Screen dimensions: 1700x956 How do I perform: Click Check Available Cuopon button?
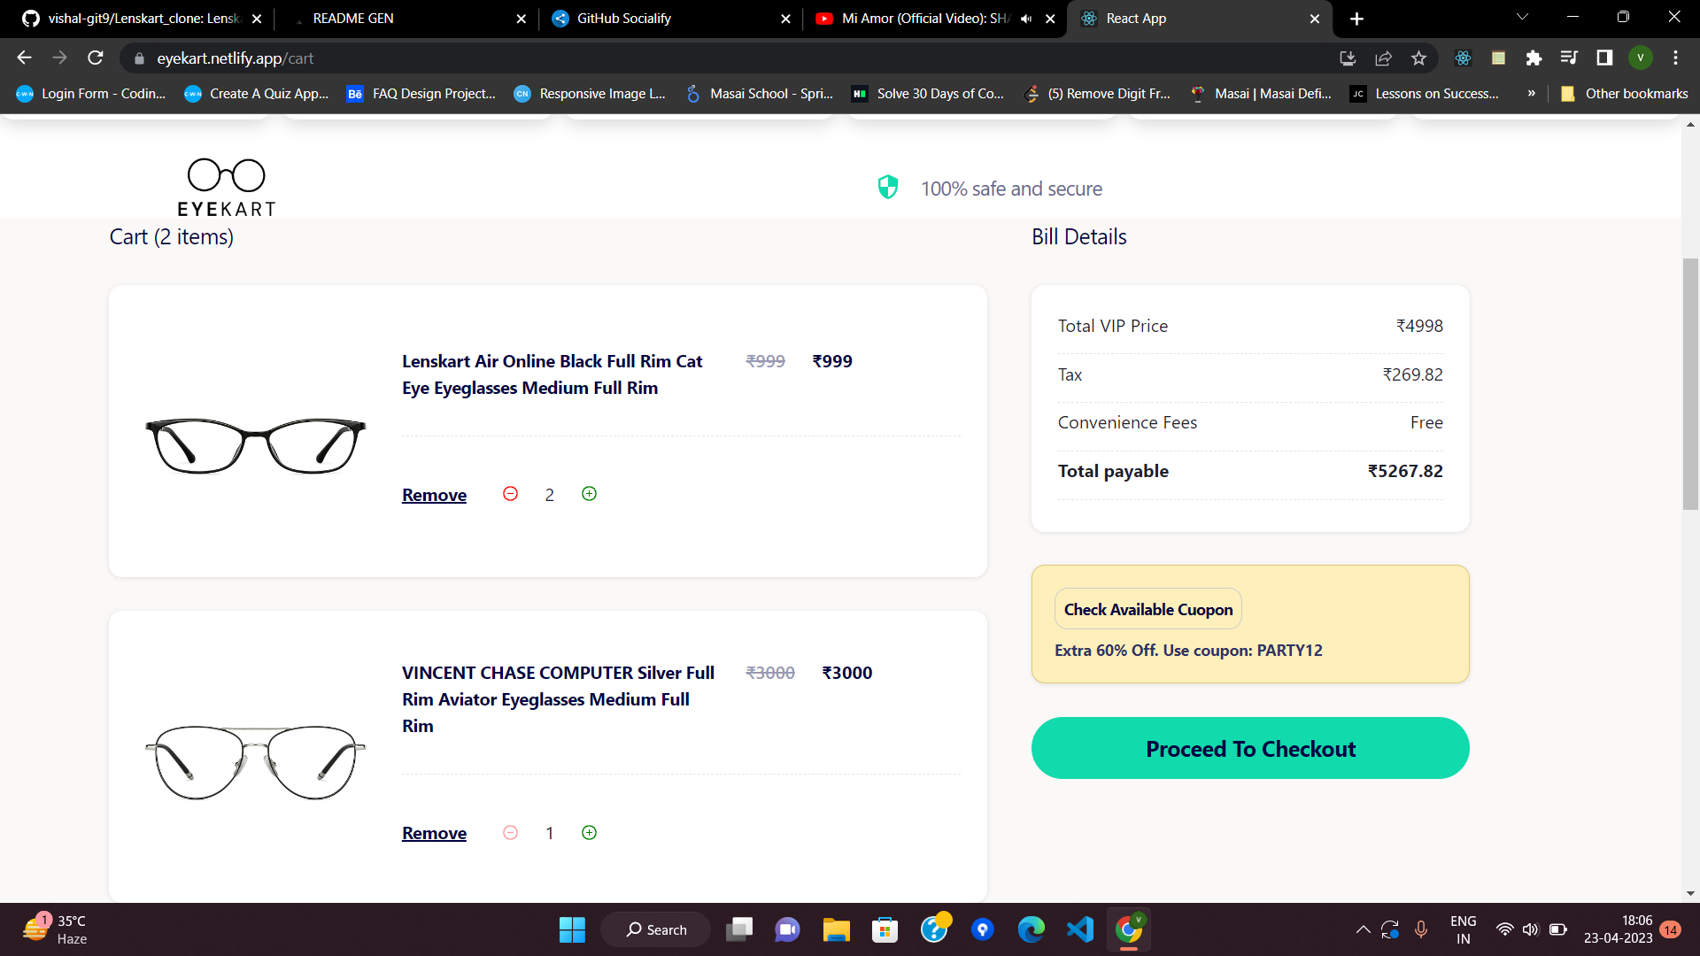(1147, 609)
